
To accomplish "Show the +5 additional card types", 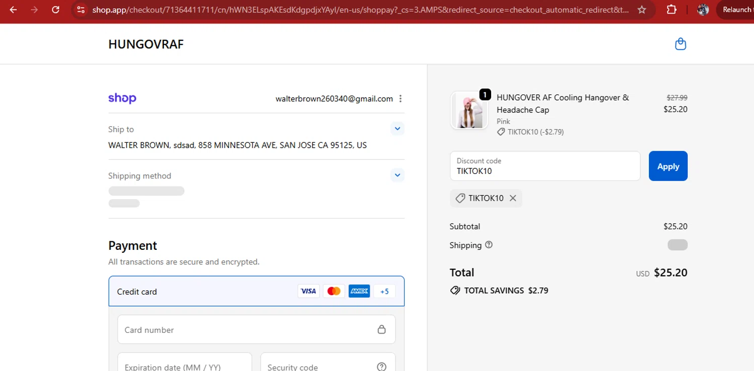I will click(385, 291).
